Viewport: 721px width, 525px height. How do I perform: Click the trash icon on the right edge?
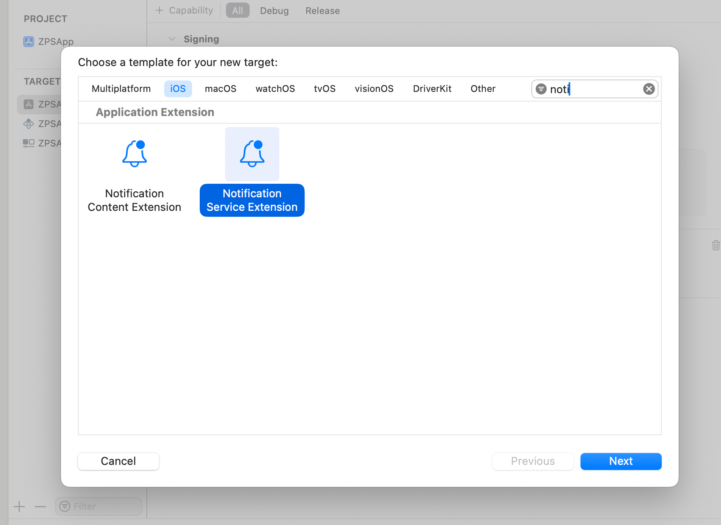(715, 245)
